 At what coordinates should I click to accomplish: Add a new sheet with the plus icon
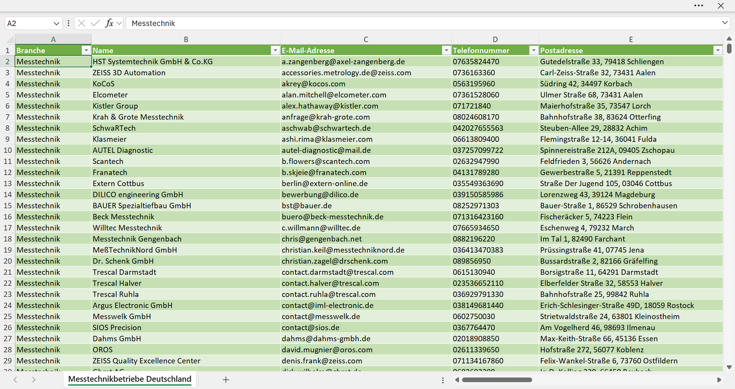tap(226, 380)
